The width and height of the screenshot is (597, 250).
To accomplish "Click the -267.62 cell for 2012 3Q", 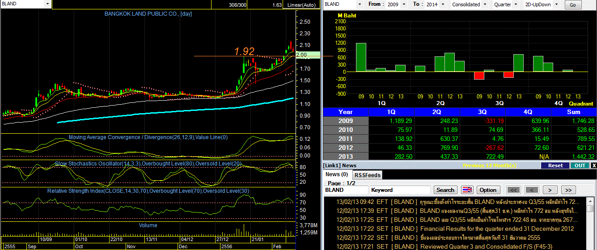I will tap(483, 148).
